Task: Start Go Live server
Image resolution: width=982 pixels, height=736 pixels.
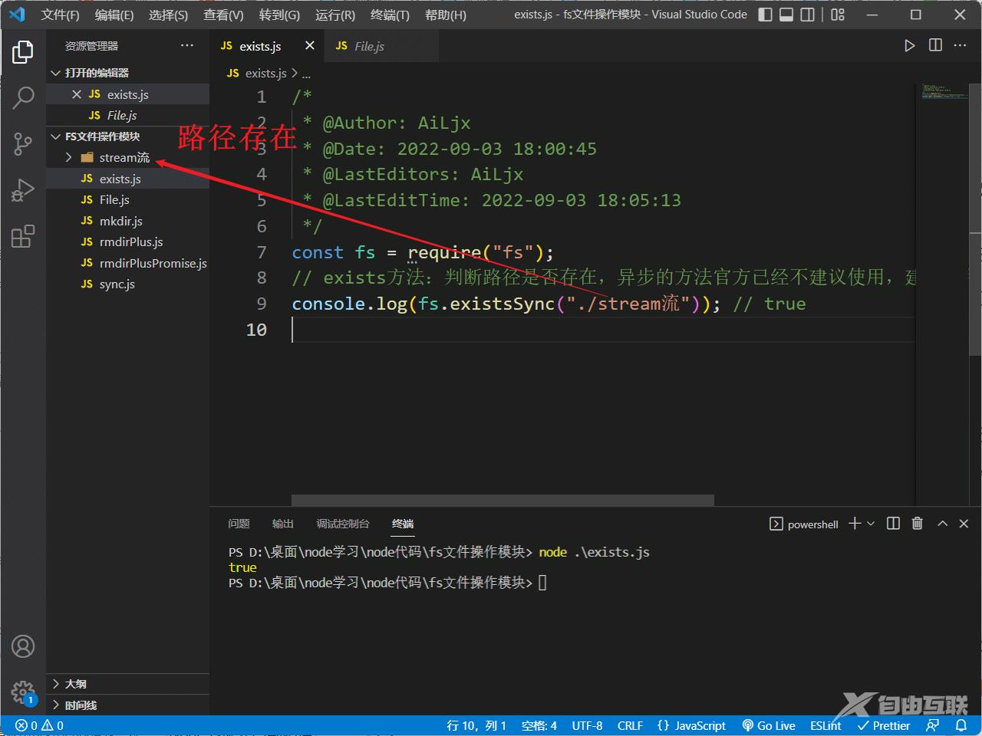Action: click(x=768, y=725)
